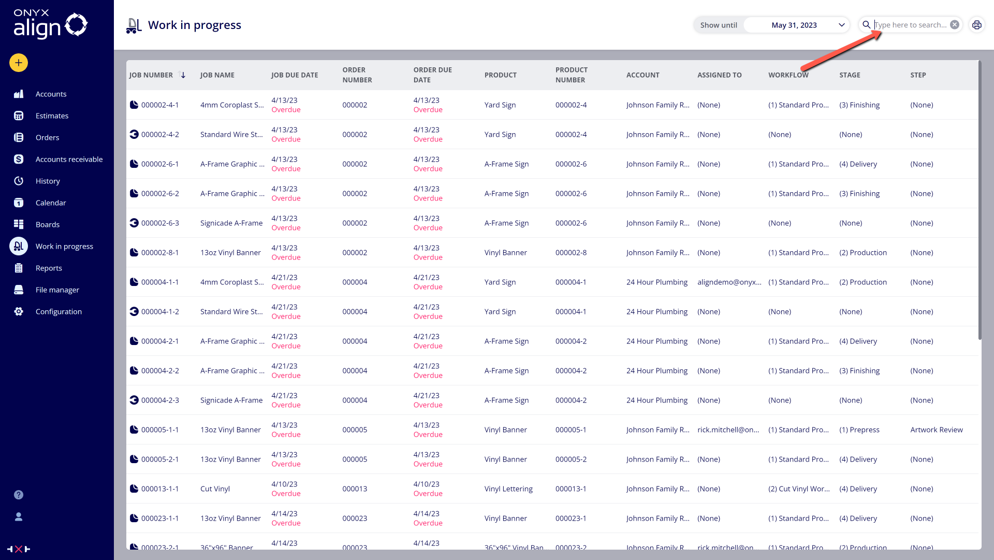Click Vinyl Lettering product cell
Image resolution: width=994 pixels, height=560 pixels.
pyautogui.click(x=508, y=489)
